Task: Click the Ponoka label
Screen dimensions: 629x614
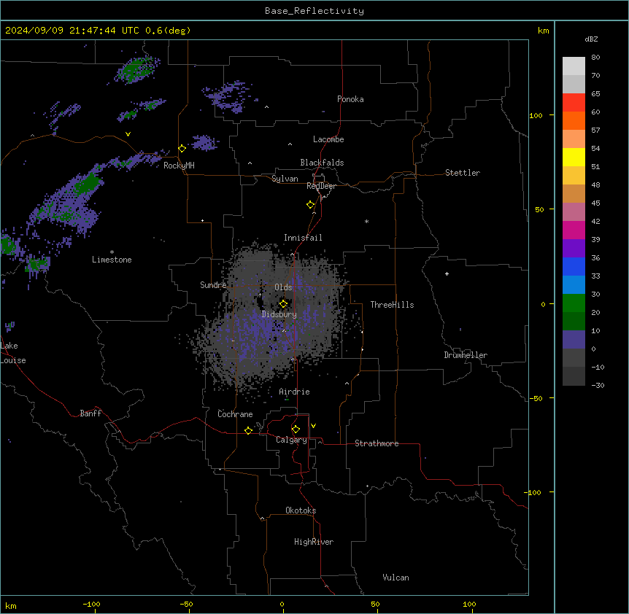Action: 350,99
